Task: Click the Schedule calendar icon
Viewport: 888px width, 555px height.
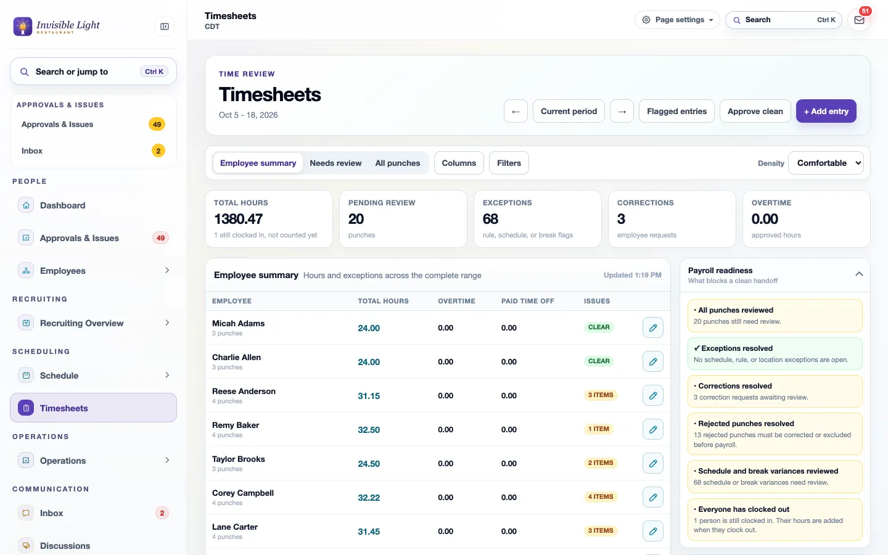Action: click(26, 376)
